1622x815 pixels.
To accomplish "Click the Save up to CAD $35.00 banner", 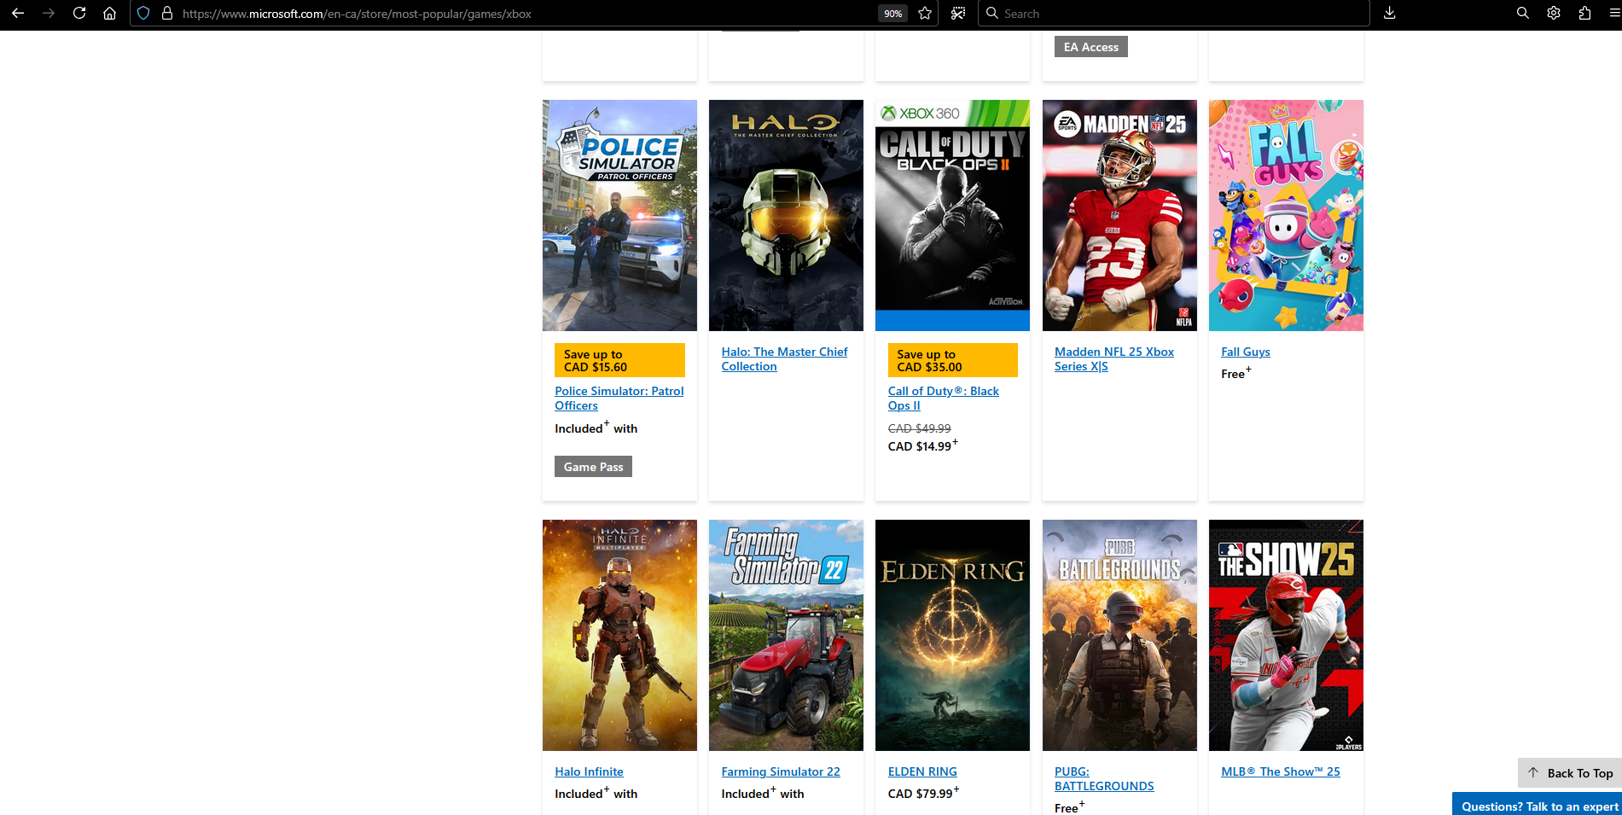I will (952, 360).
